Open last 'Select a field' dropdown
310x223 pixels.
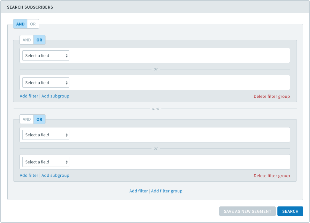point(46,162)
